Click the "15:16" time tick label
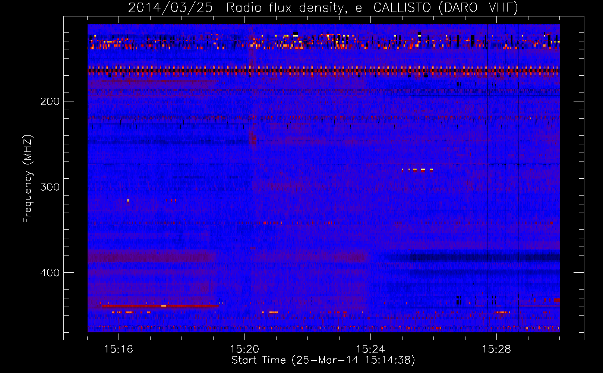The width and height of the screenshot is (603, 373). [119, 350]
